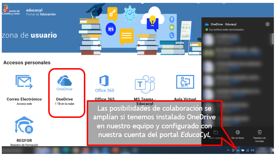This screenshot has height=155, width=275.
Task: Click the Junta de Castilla y León logo
Action: click(11, 10)
